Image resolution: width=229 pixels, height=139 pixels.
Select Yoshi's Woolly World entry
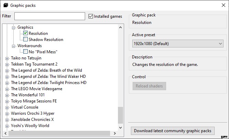pyautogui.click(x=30, y=126)
